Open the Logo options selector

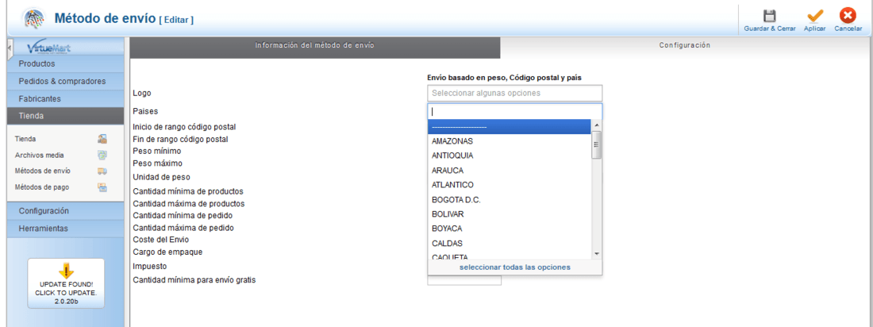click(514, 93)
